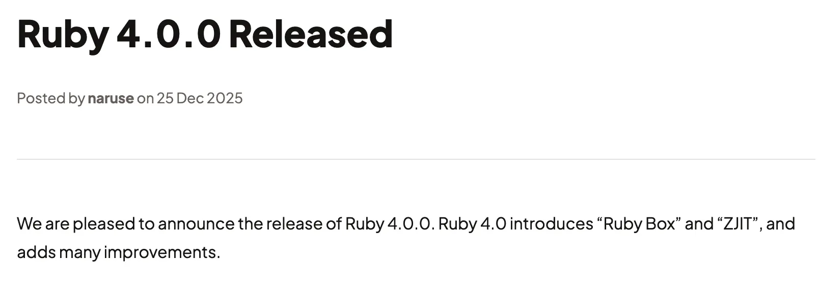Click the "Posted by" byline text
818x287 pixels.
[50, 98]
